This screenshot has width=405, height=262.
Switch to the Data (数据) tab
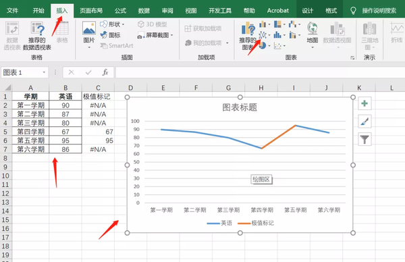144,11
